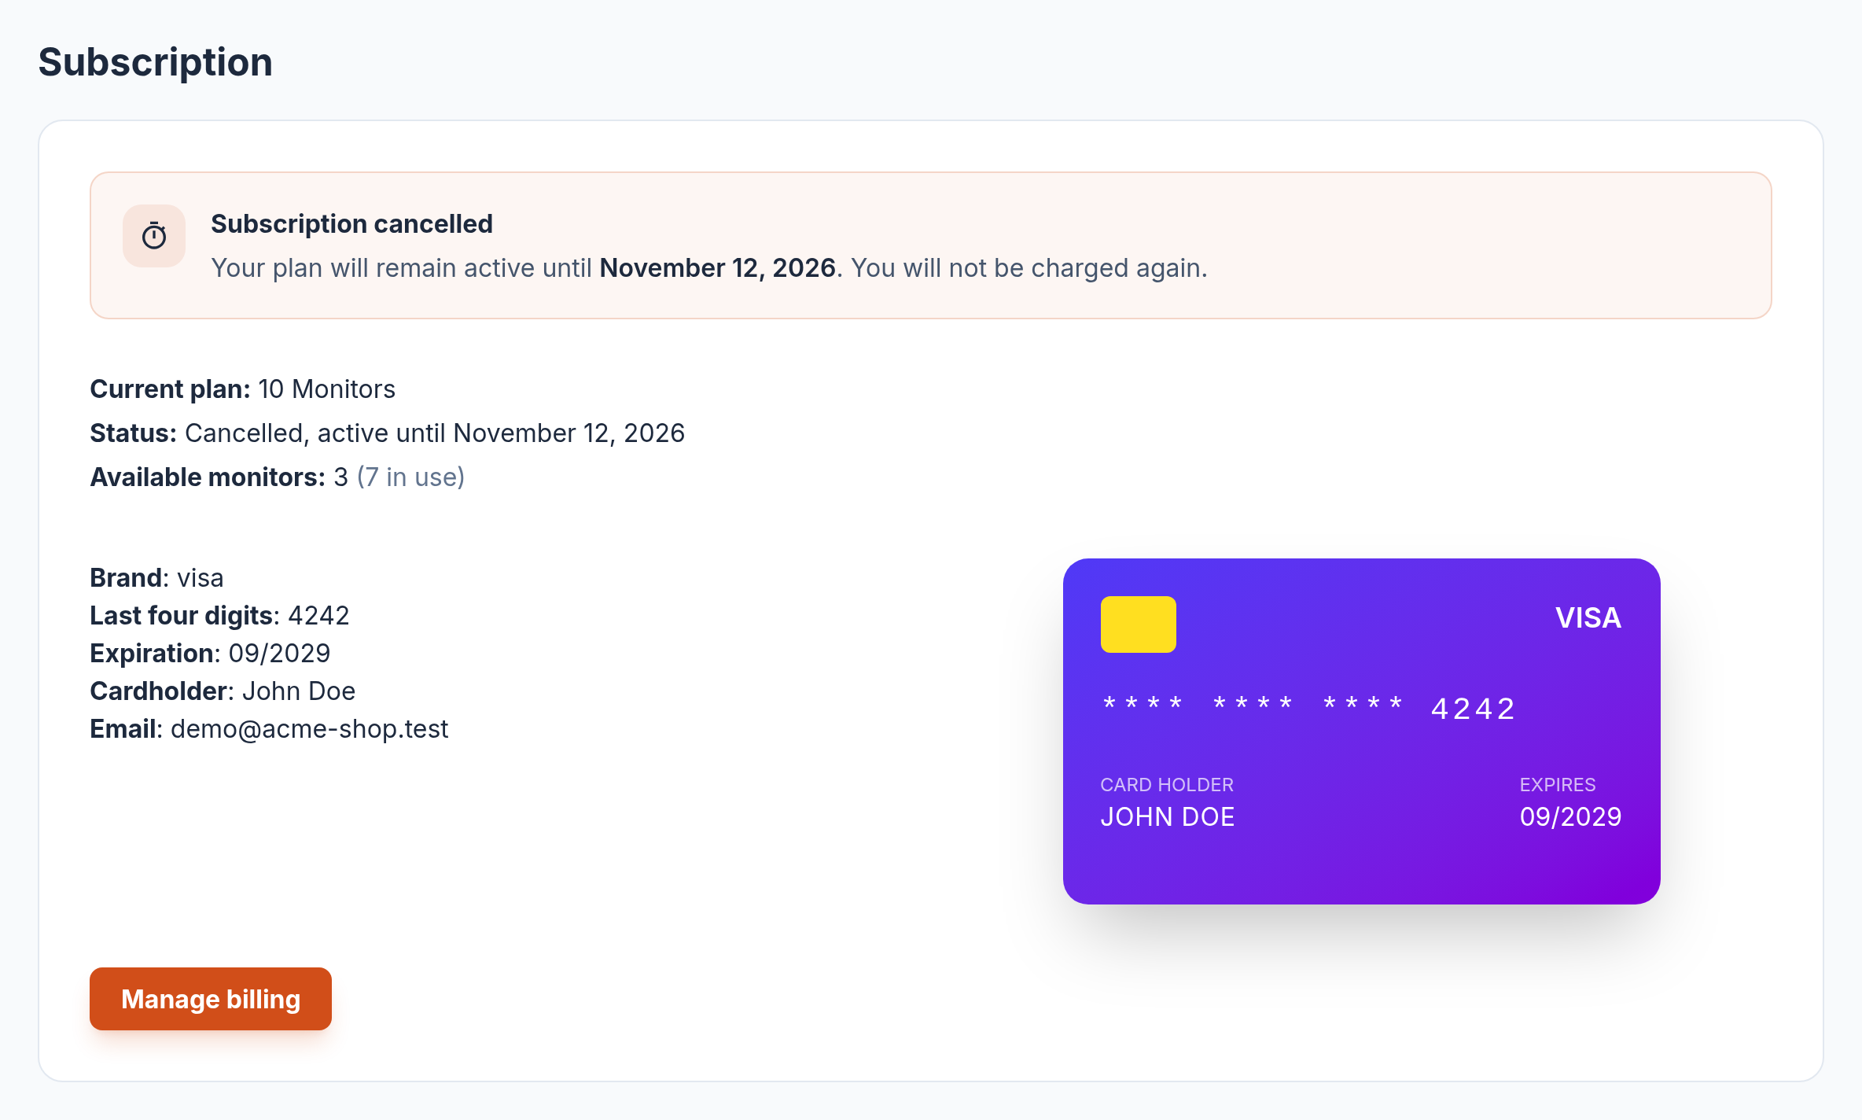Viewport: 1862px width, 1120px height.
Task: Click JOHN DOE on the card graphic
Action: pyautogui.click(x=1167, y=817)
